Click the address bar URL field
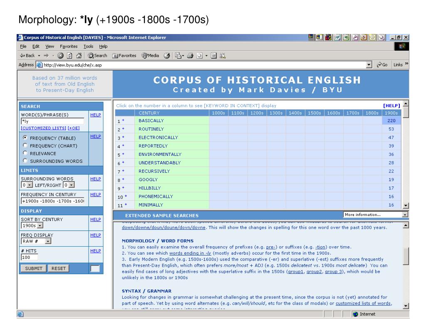Screen dimensions: 426x319 pos(204,65)
